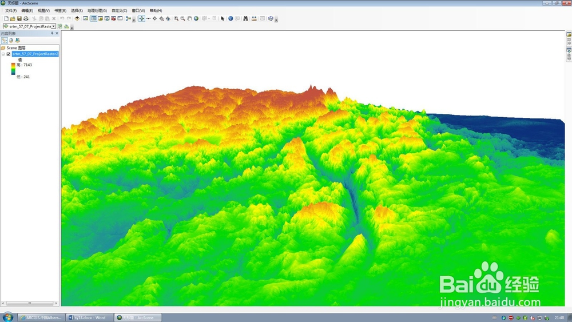Open the 选择(S) menu
Viewport: 572px width, 322px height.
point(77,10)
